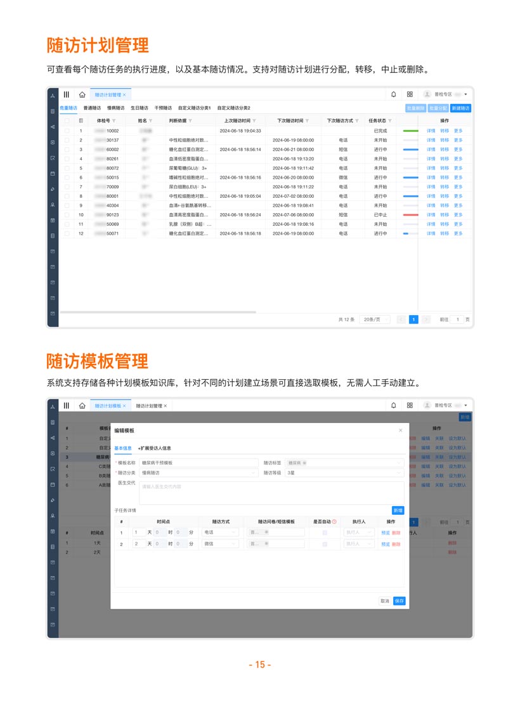Click into the 医生交代 text area
Image resolution: width=520 pixels, height=702 pixels.
coord(271,493)
